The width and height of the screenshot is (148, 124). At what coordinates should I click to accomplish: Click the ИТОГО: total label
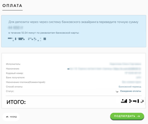[16, 102]
